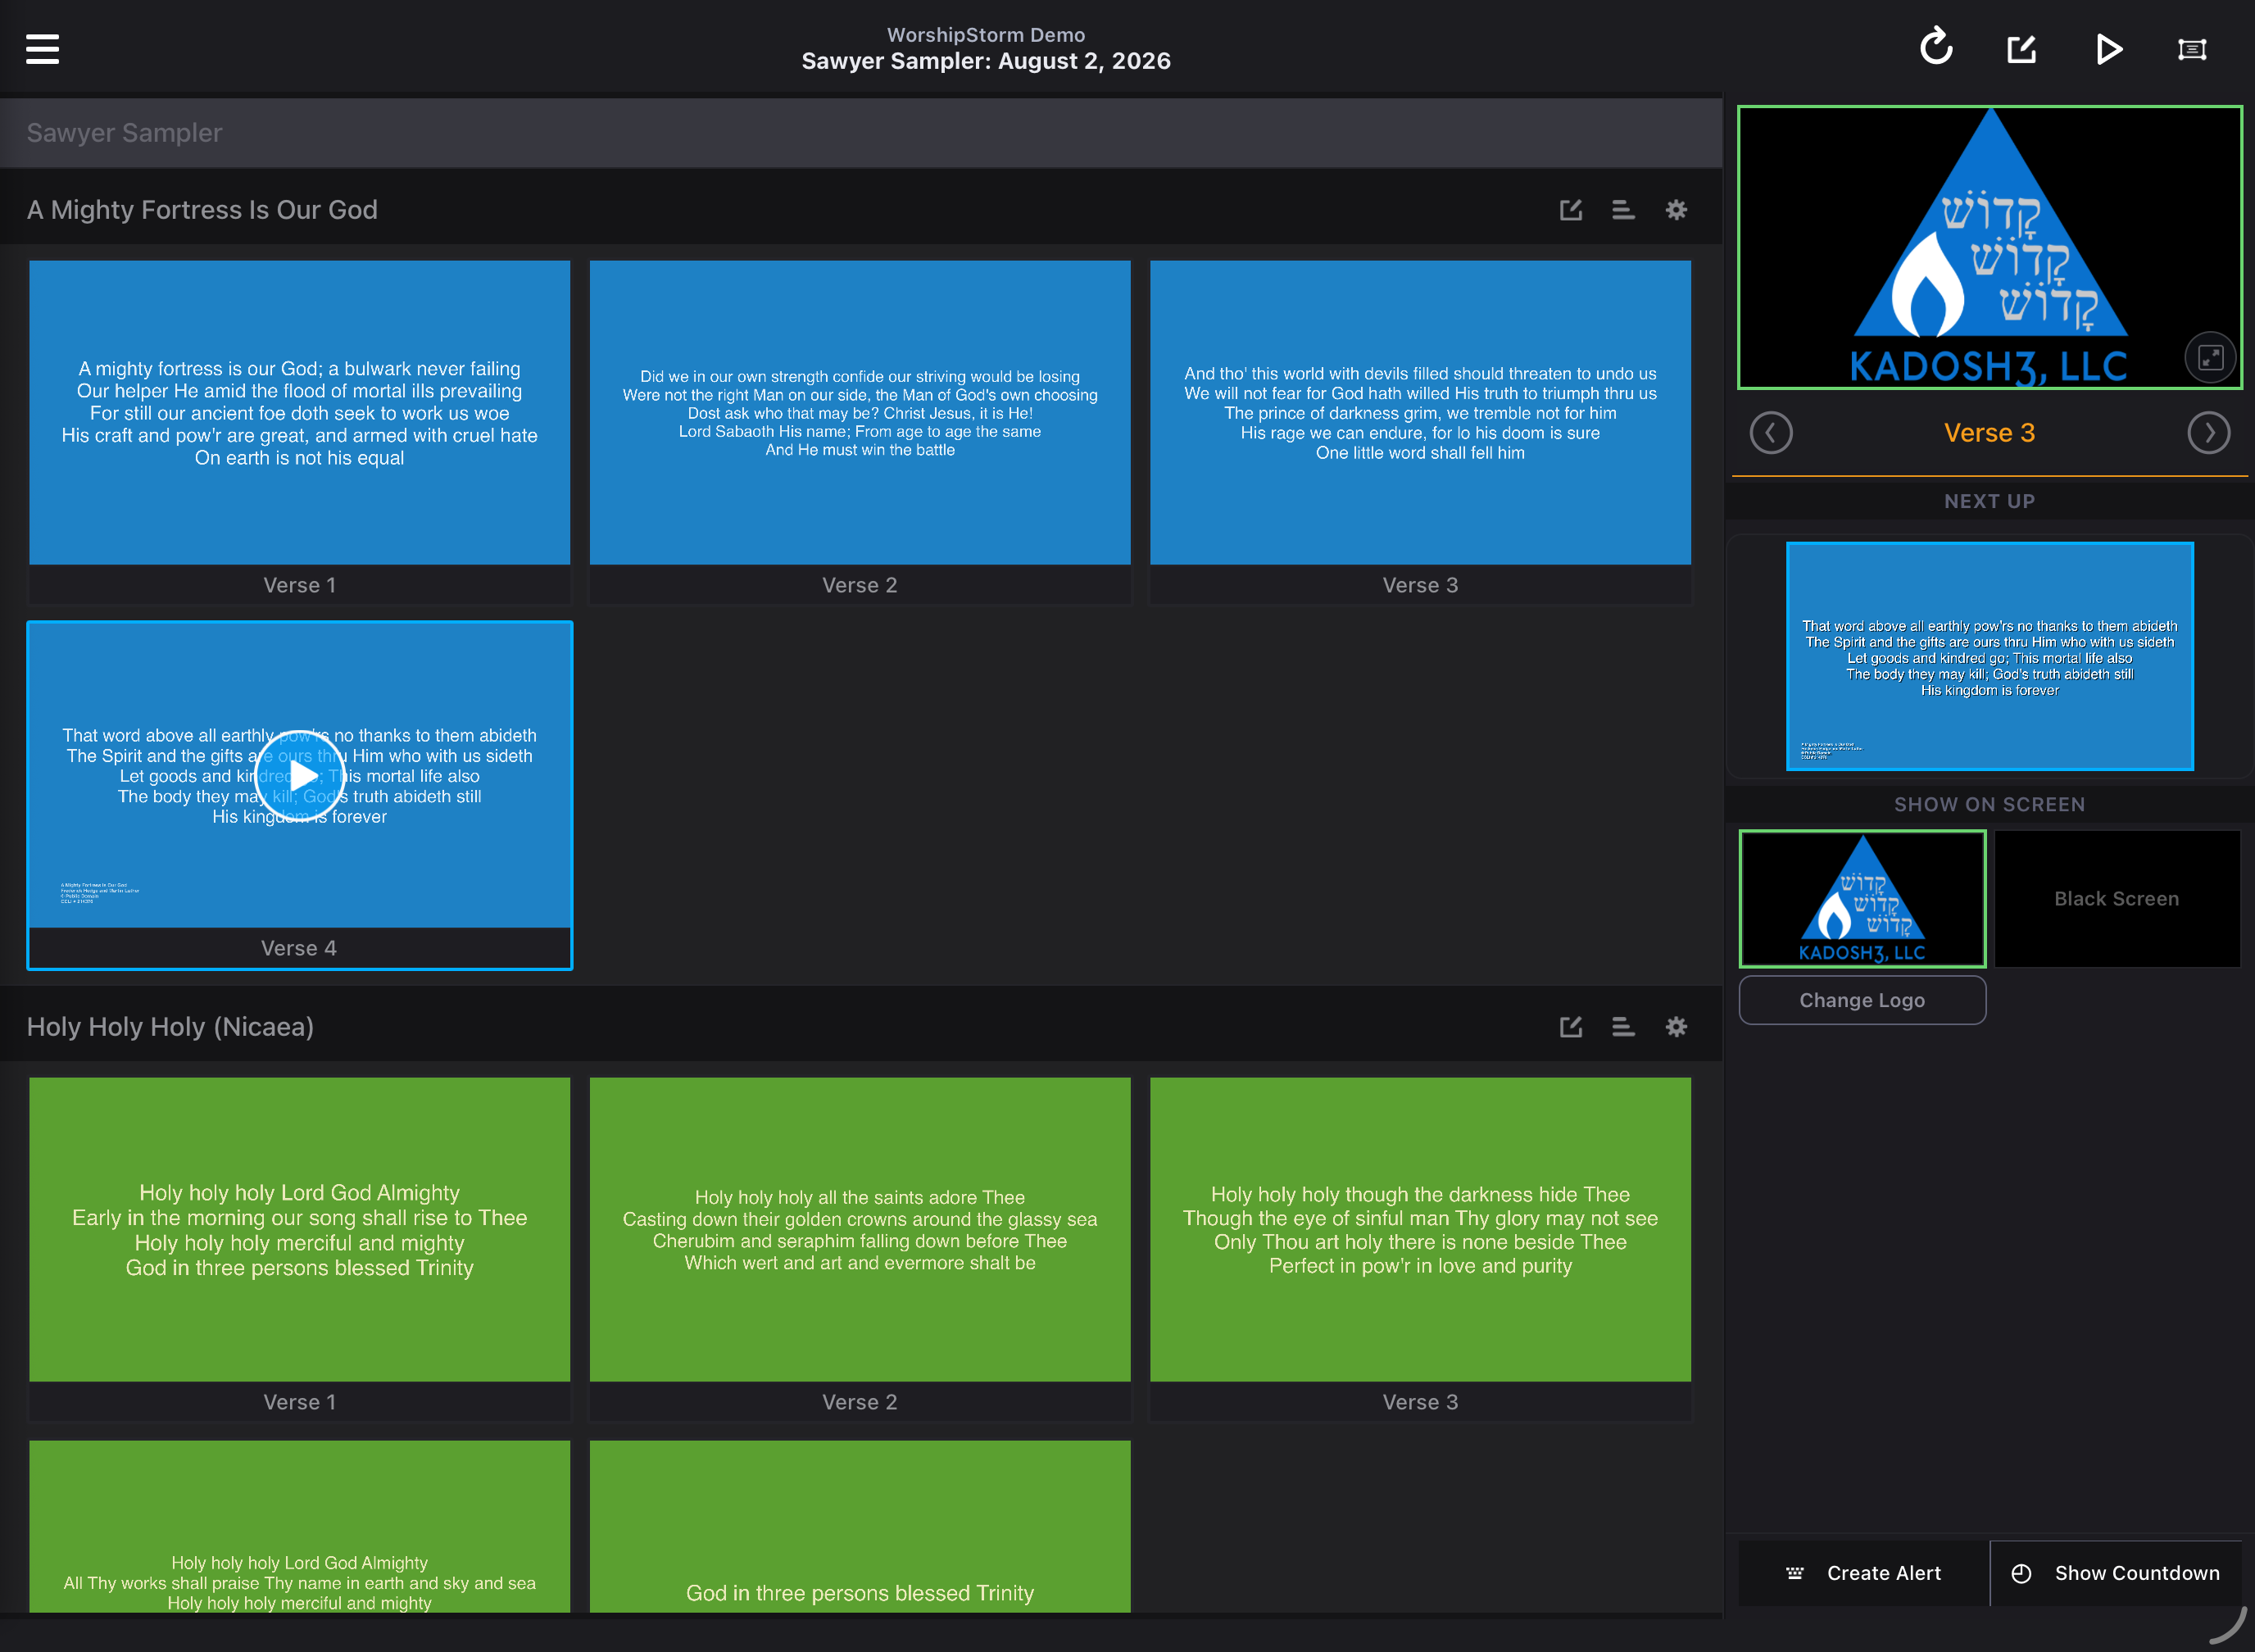2255x1652 pixels.
Task: Open settings gear for A Mighty Fortress Is Our God
Action: (x=1676, y=210)
